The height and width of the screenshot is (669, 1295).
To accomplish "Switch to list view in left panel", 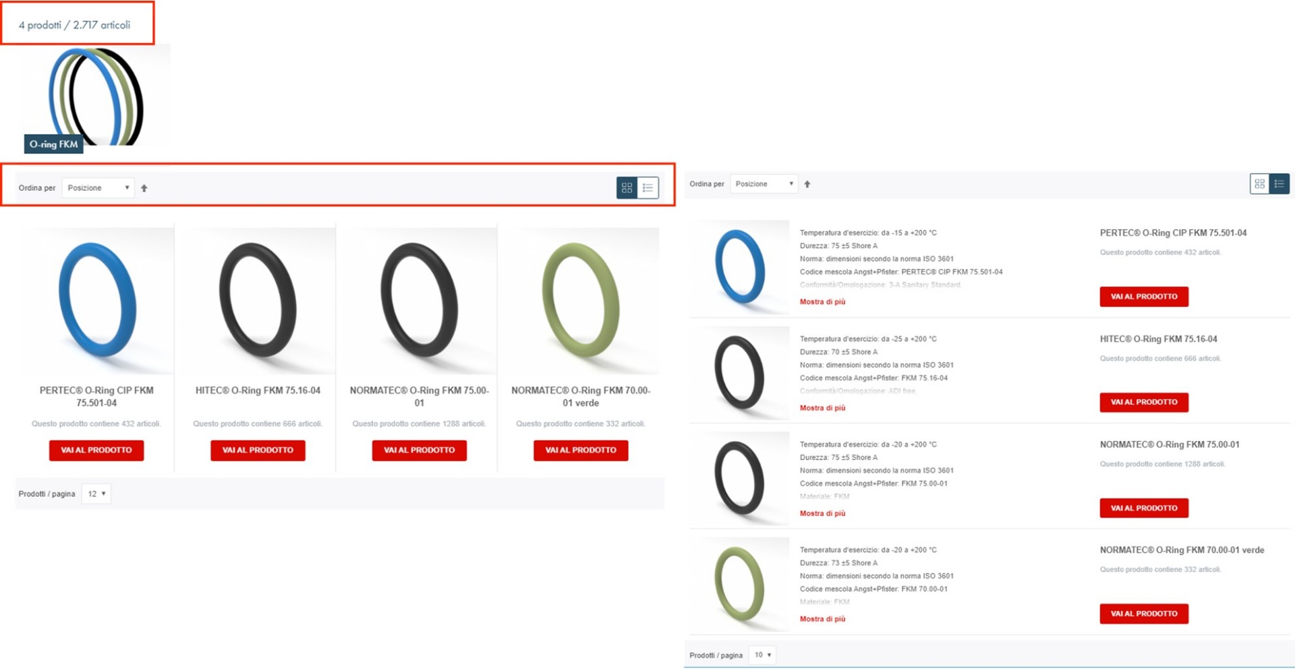I will click(647, 188).
